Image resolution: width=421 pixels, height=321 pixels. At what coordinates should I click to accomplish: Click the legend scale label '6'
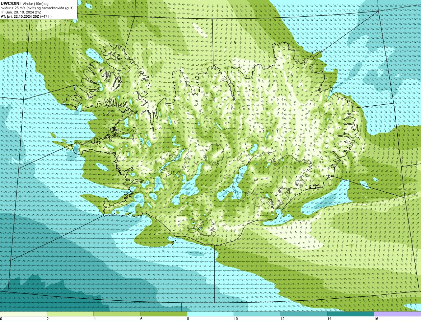click(141, 319)
